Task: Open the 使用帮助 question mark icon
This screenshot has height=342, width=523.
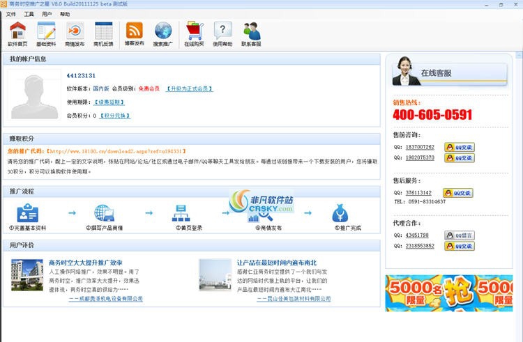Action: click(x=222, y=34)
